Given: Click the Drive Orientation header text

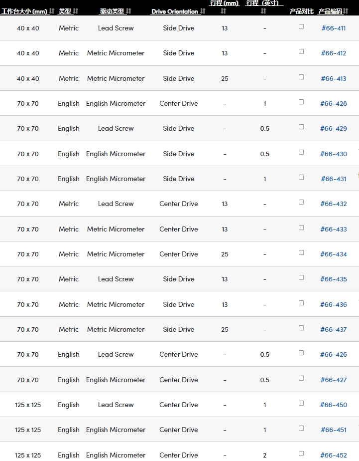Looking at the screenshot, I should pyautogui.click(x=175, y=11).
